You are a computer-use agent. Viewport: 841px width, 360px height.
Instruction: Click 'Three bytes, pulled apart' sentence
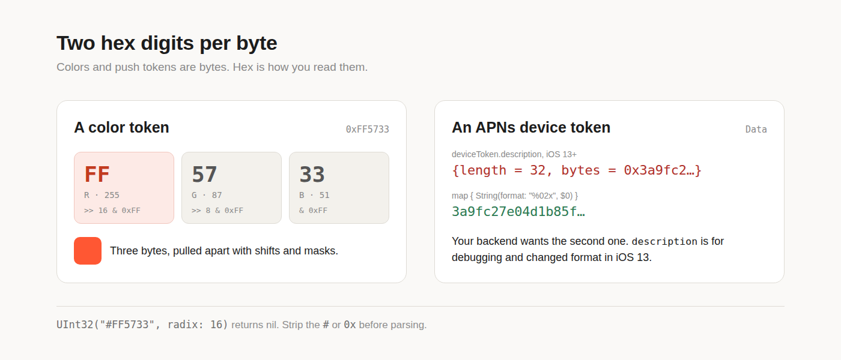point(224,251)
